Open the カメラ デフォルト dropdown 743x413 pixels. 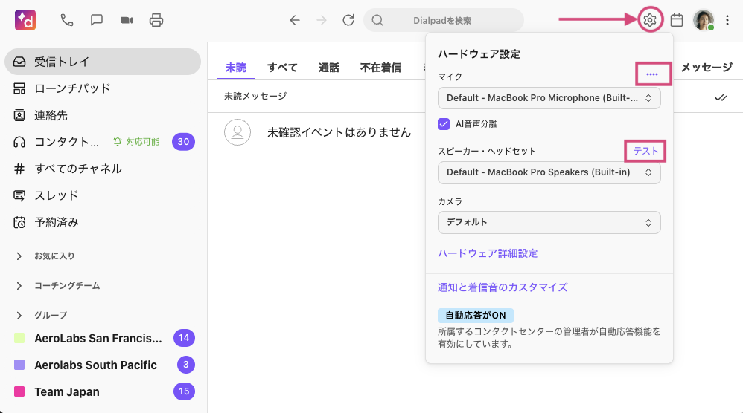[549, 222]
